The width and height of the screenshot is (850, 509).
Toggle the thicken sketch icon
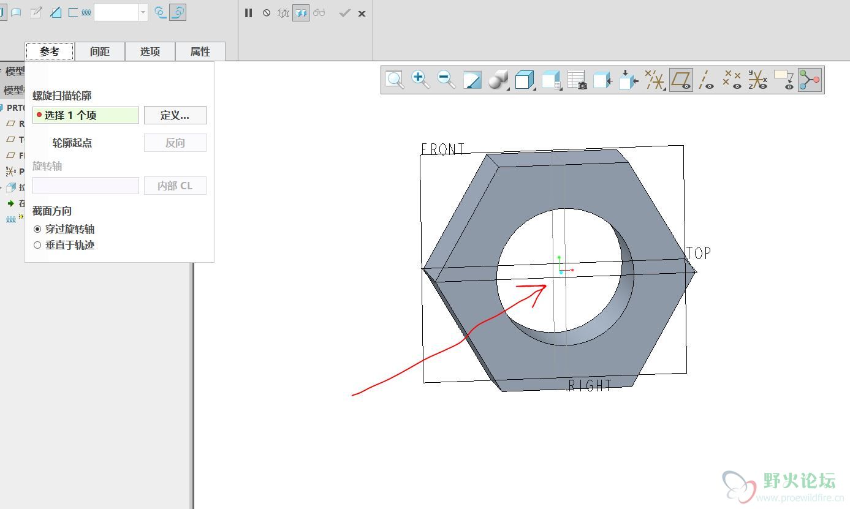73,12
